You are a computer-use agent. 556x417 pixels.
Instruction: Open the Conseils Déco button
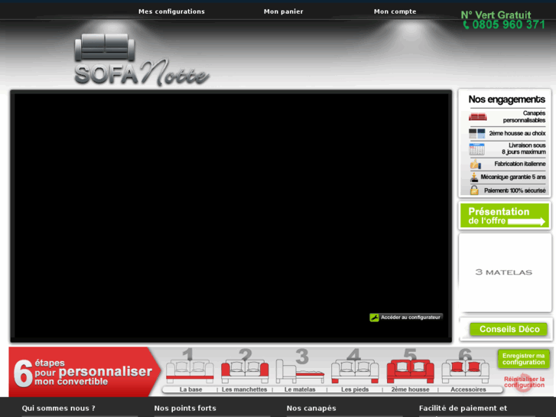(509, 329)
